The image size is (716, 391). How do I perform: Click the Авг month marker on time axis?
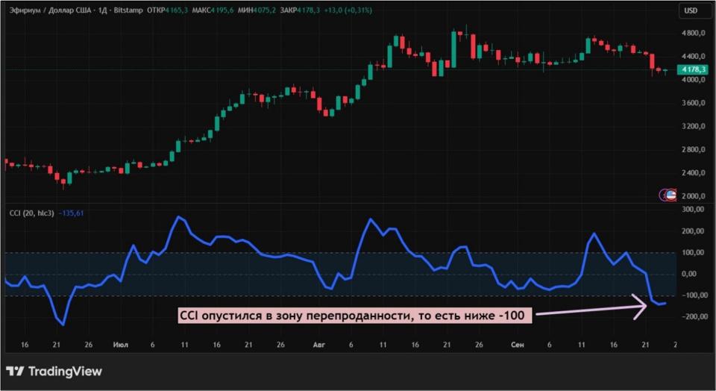point(319,346)
